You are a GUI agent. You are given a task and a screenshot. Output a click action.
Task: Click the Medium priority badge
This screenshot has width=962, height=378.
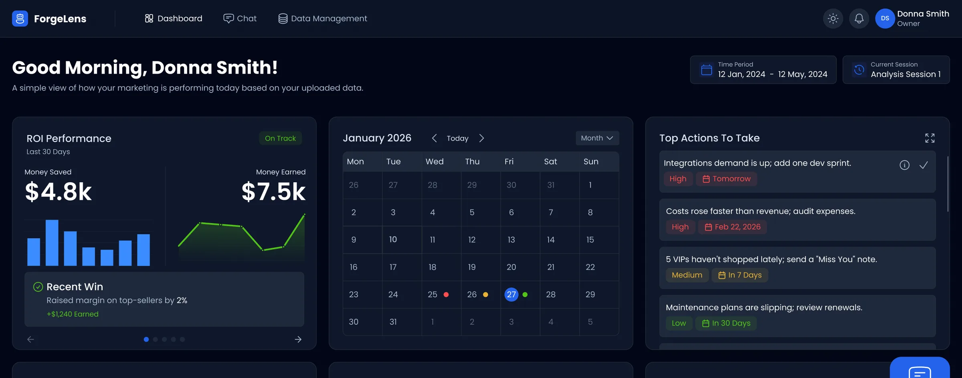[687, 275]
